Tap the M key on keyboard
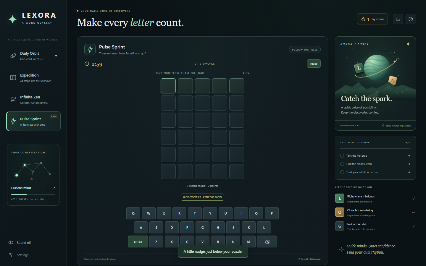Viewport: 426px width, 266px height. pyautogui.click(x=248, y=242)
